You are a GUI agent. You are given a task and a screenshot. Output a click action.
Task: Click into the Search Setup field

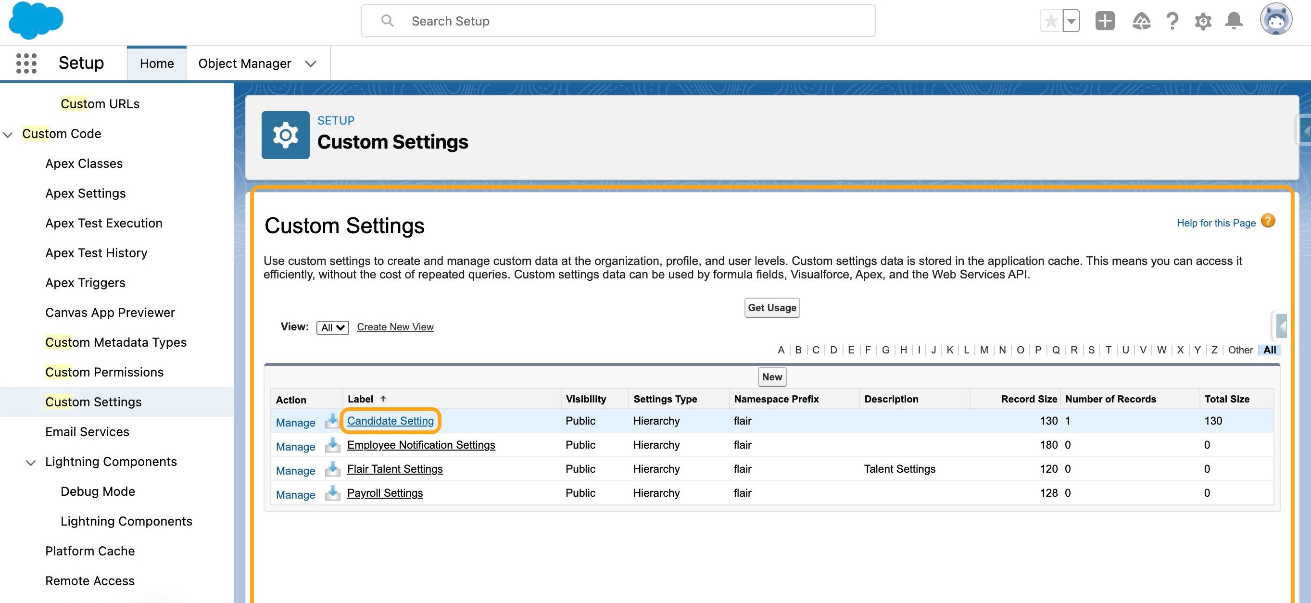(618, 21)
